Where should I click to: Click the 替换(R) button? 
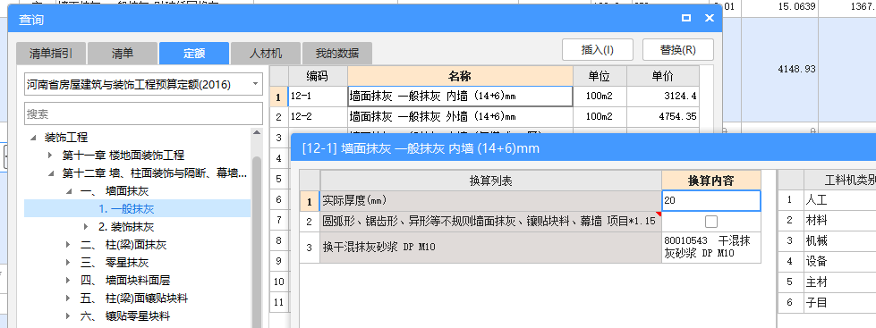[677, 50]
